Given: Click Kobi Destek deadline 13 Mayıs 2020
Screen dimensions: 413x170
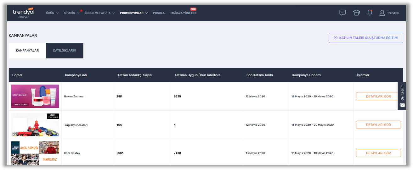Looking at the screenshot, I should (x=255, y=153).
